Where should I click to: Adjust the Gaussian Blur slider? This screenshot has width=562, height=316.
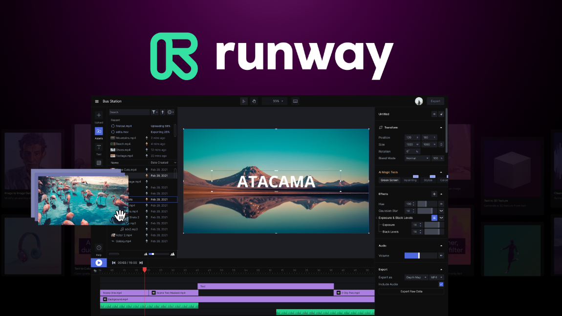[427, 211]
